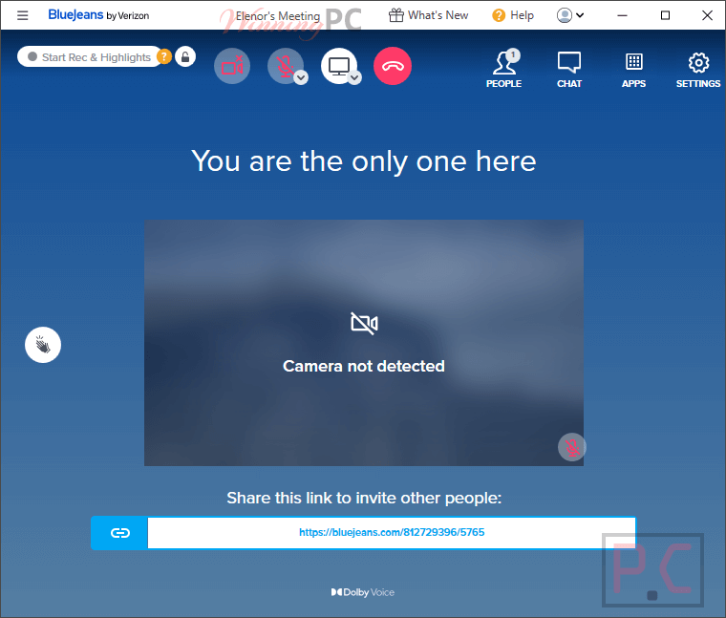Start screen sharing
The width and height of the screenshot is (726, 618).
pyautogui.click(x=338, y=66)
